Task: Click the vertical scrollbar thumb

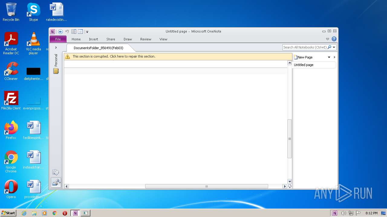Action: (x=290, y=139)
